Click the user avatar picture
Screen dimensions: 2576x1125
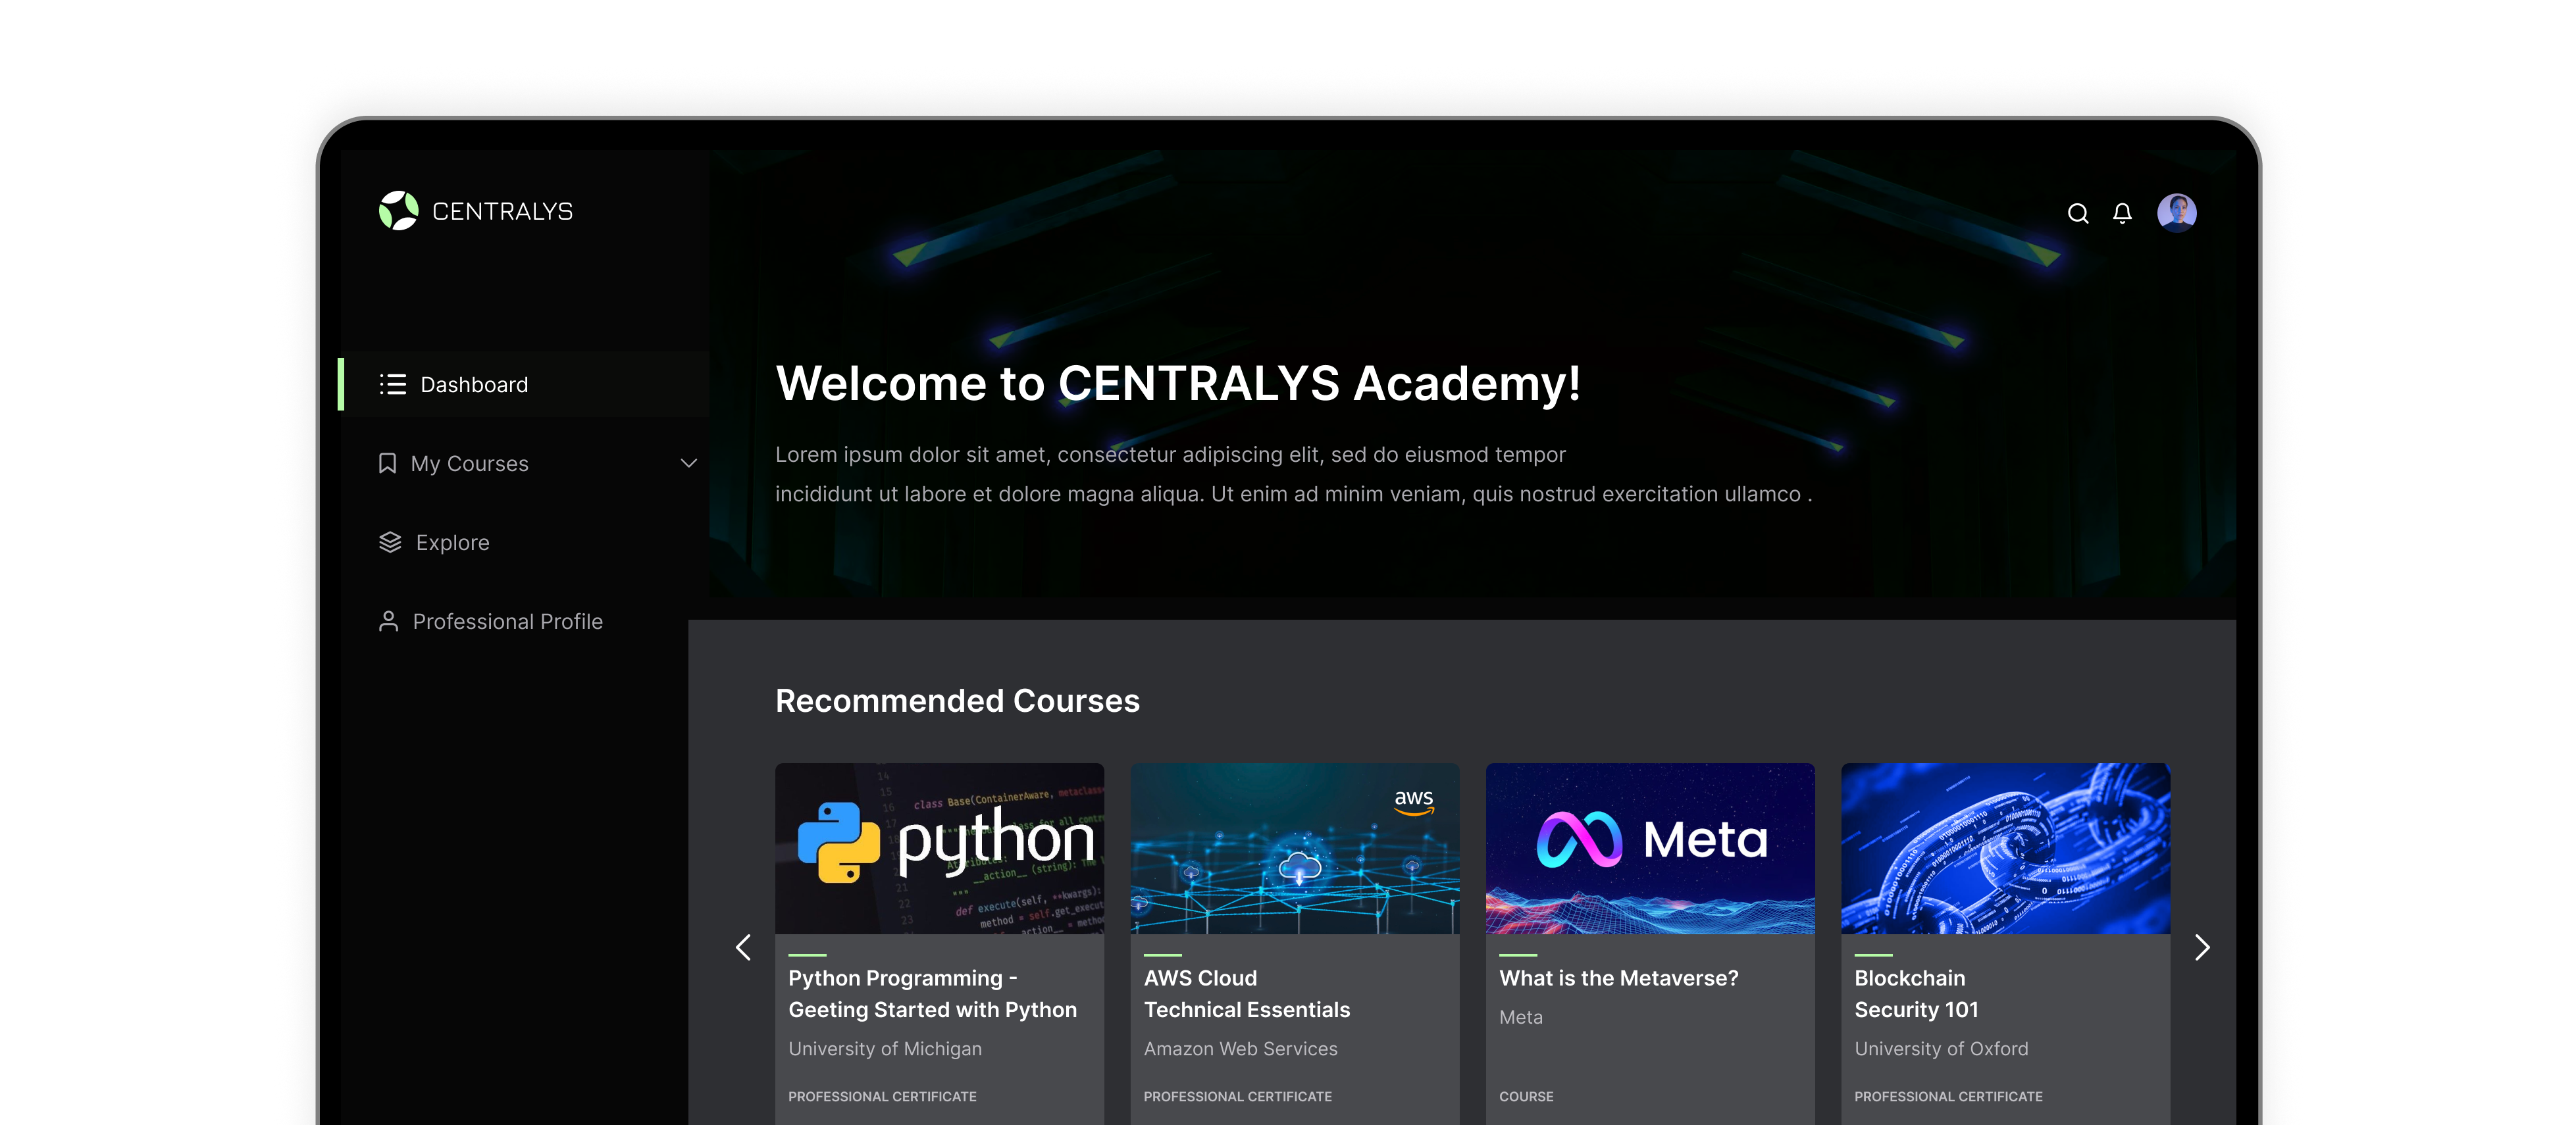click(2176, 213)
